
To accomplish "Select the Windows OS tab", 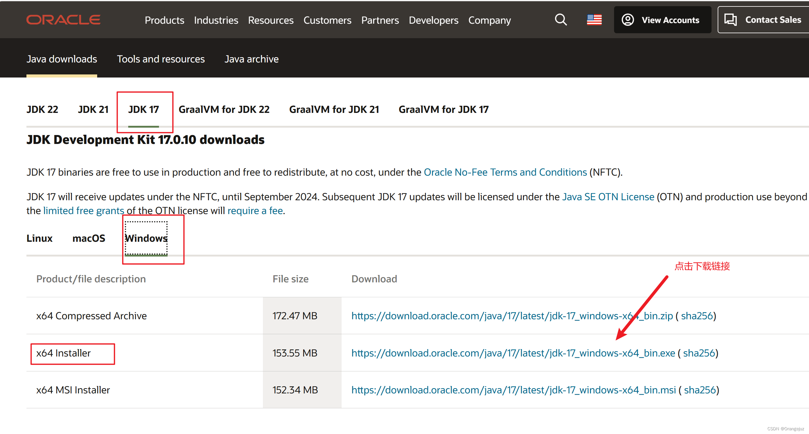I will click(x=146, y=238).
